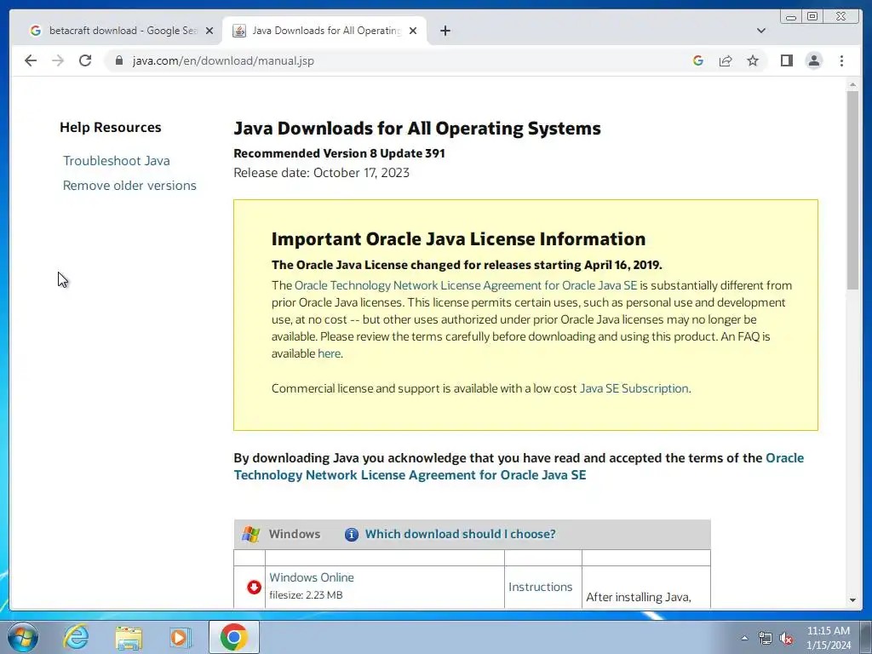This screenshot has width=872, height=654.
Task: Click the Help Resources heading
Action: 111,128
